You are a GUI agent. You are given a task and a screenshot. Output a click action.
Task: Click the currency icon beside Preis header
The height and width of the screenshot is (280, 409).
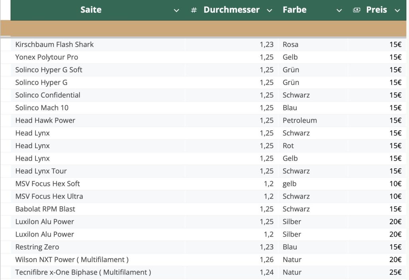[x=357, y=10]
